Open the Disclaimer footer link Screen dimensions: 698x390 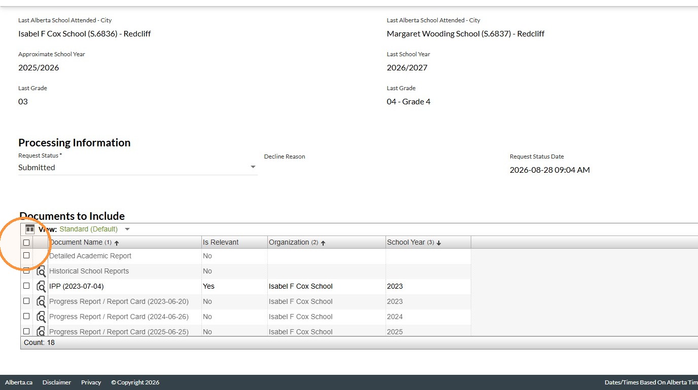click(x=57, y=382)
